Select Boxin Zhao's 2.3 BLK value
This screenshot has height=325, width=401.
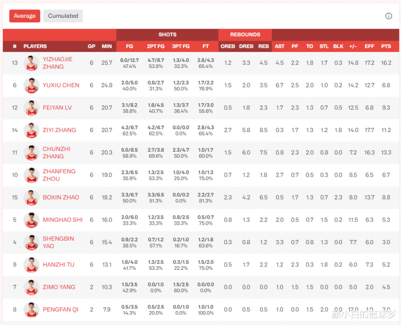tap(338, 197)
